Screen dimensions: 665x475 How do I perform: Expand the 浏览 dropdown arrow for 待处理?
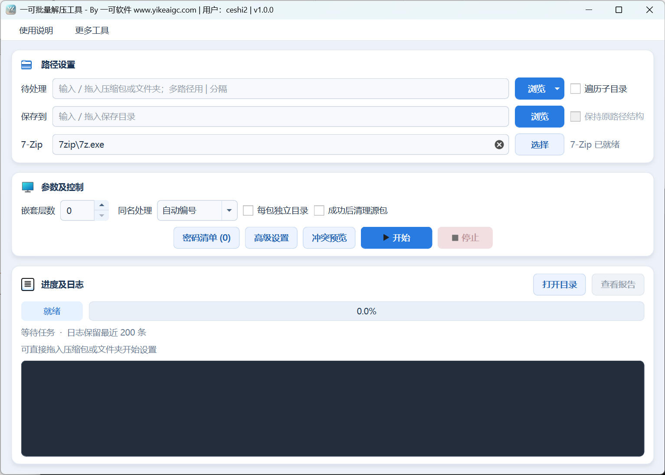(557, 89)
